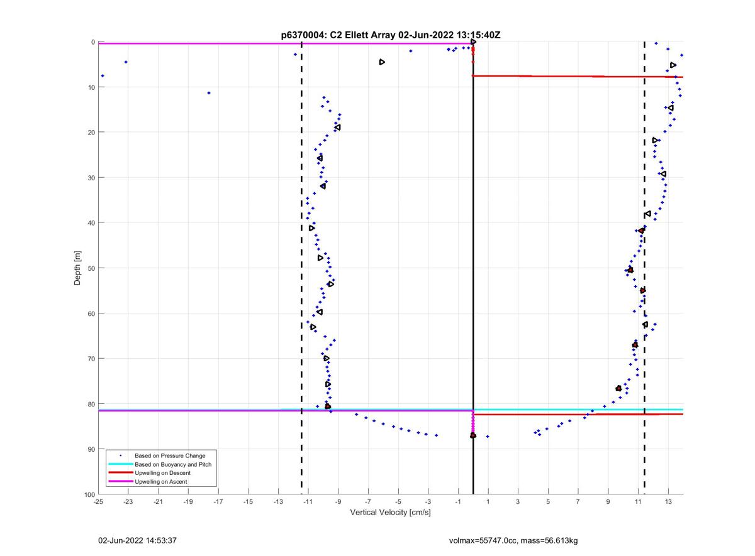Click x-axis tick label -11

click(308, 501)
